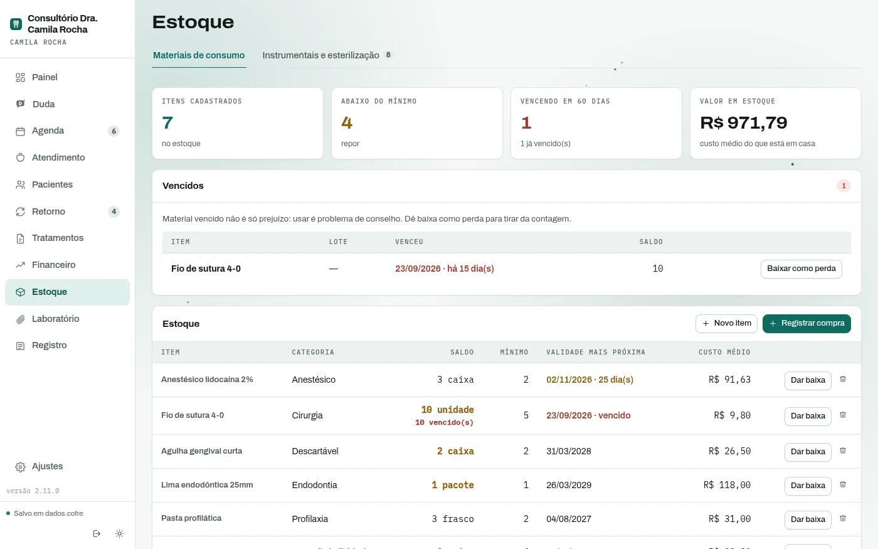Select Estoque in the sidebar

click(67, 292)
